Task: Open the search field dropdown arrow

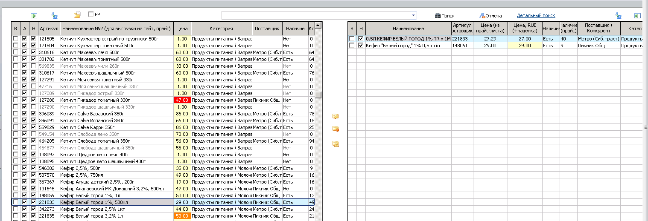Action: point(413,15)
